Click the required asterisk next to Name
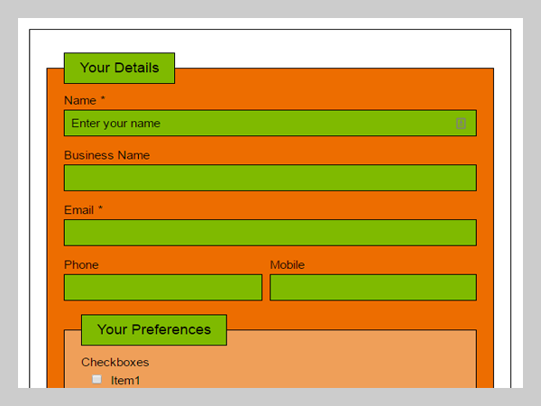The width and height of the screenshot is (541, 406). coord(103,99)
